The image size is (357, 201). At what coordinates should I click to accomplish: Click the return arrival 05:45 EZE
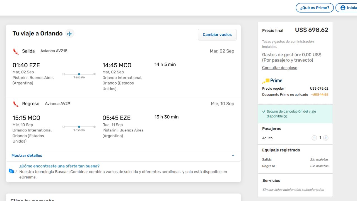pos(117,118)
